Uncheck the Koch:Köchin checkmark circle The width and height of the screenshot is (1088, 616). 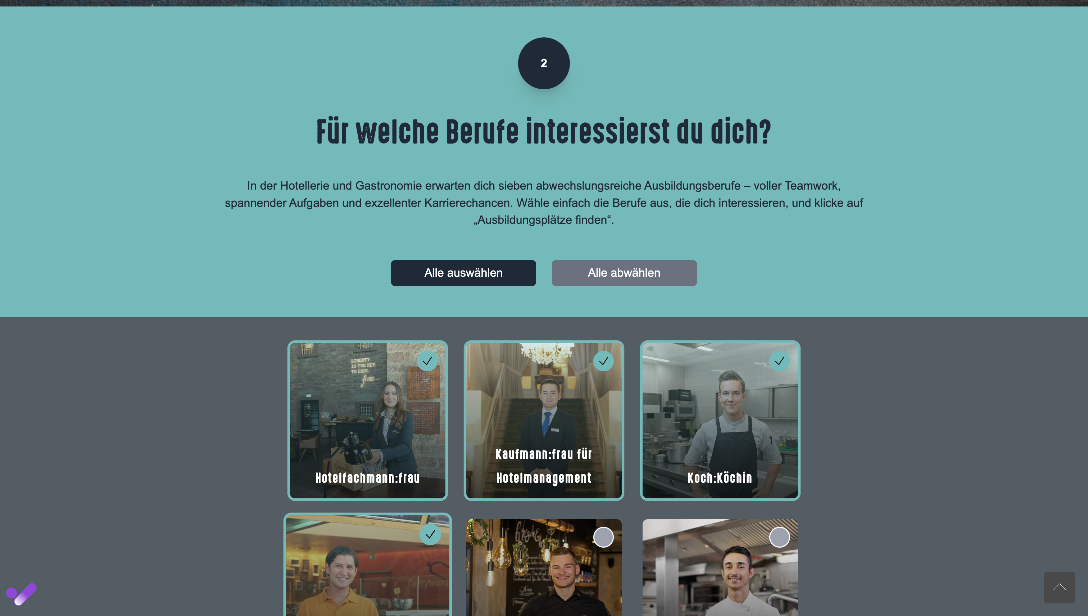(779, 361)
